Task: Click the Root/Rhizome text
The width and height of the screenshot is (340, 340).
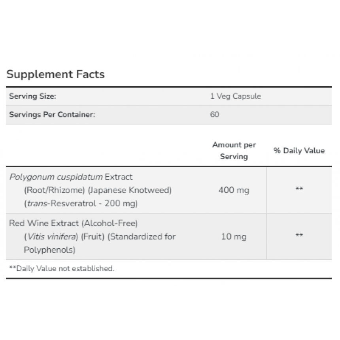Action: coord(54,190)
